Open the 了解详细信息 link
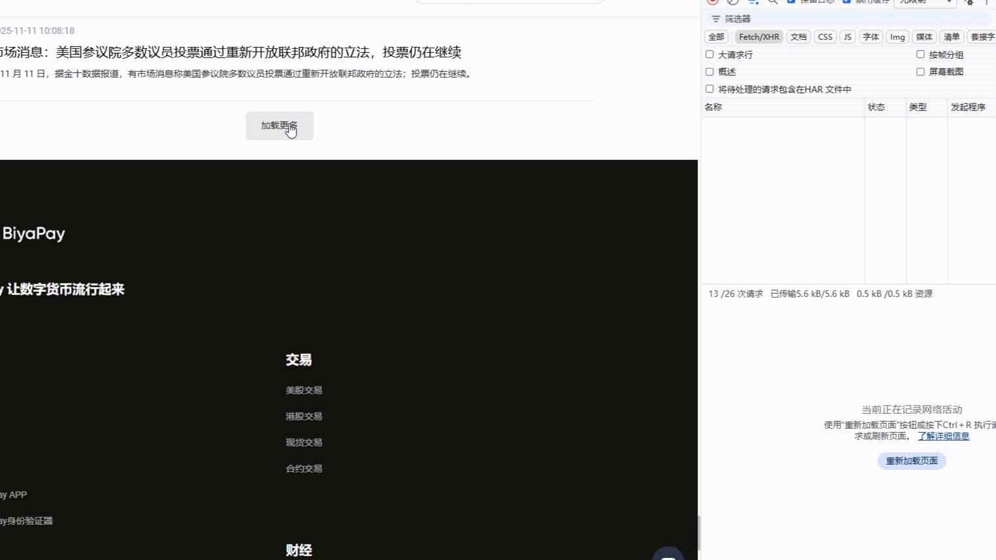The width and height of the screenshot is (996, 560). click(x=943, y=436)
